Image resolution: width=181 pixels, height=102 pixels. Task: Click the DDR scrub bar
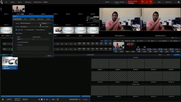46,96
